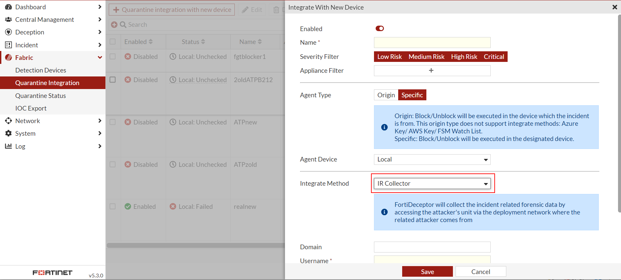
Task: Click the System gear icon
Action: click(9, 133)
